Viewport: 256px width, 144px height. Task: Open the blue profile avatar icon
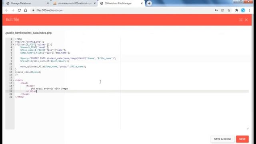243,10
